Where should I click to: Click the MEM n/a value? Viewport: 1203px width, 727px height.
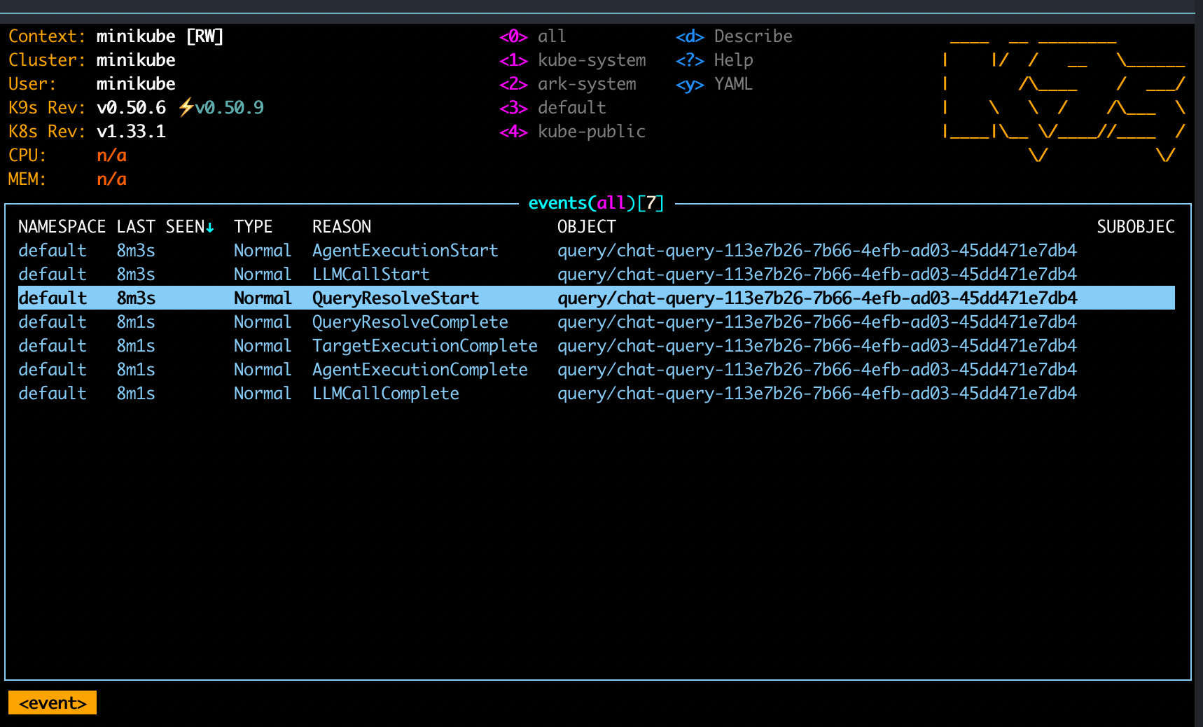pos(111,179)
